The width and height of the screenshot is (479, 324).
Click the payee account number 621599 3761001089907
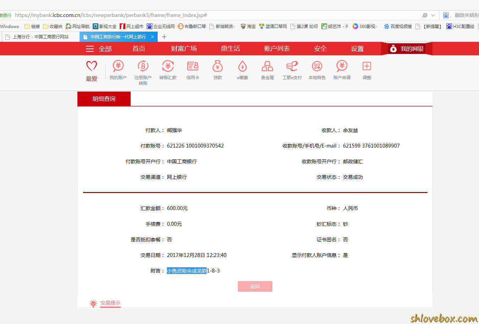point(371,146)
